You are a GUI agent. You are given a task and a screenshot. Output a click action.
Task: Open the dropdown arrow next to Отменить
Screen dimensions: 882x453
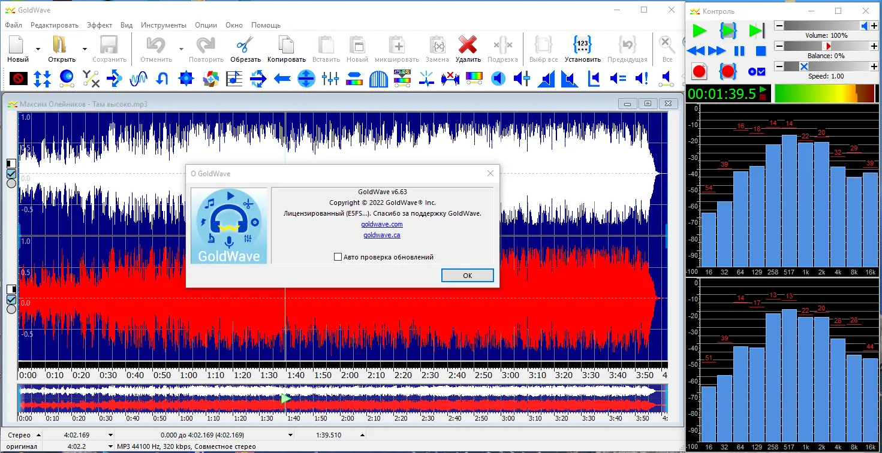pyautogui.click(x=181, y=49)
